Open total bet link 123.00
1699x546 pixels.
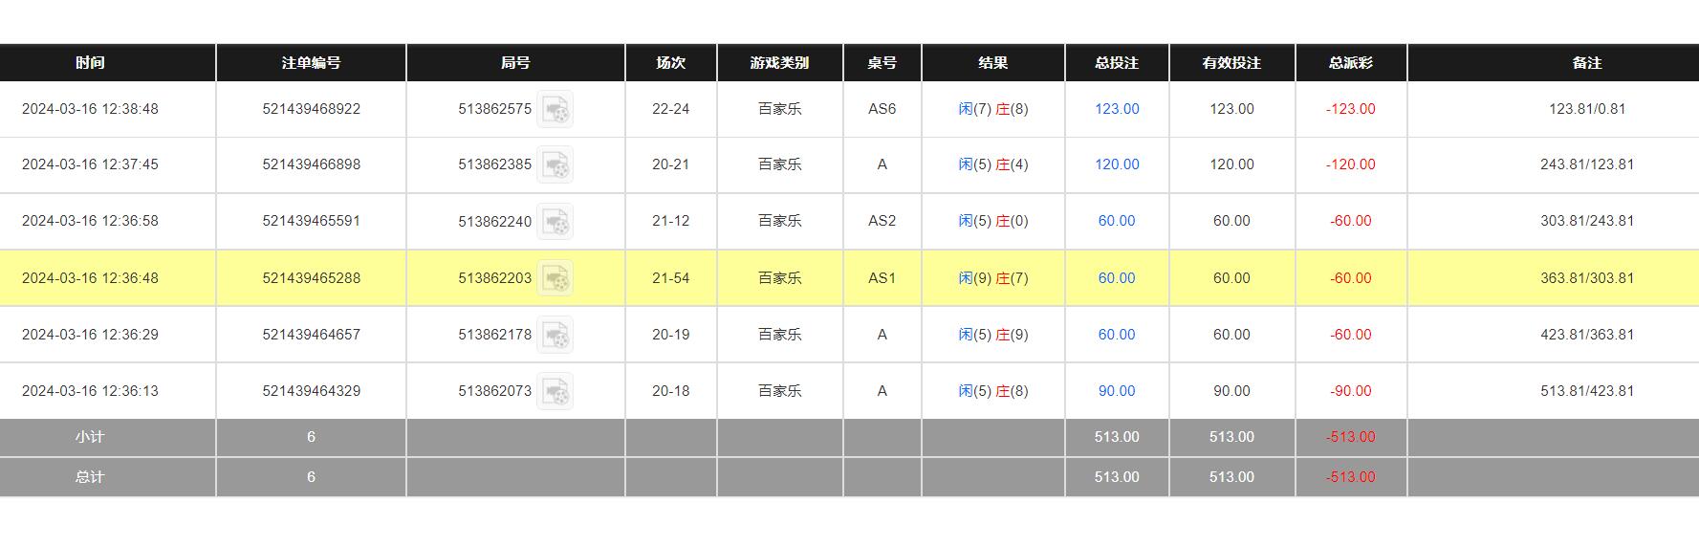[1117, 109]
